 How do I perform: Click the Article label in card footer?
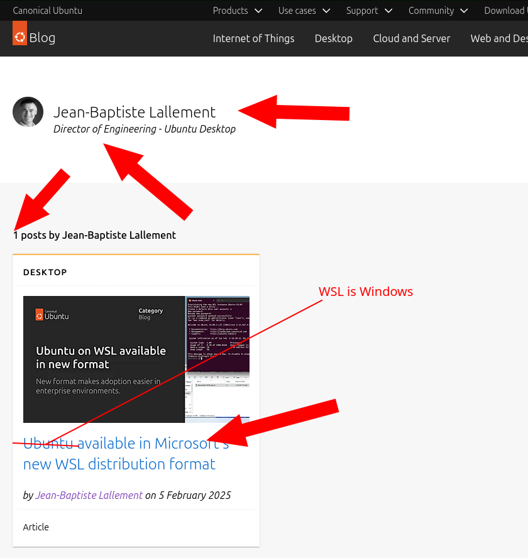click(36, 527)
